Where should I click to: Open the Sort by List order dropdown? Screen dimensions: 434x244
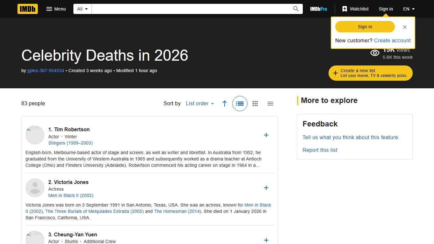pos(200,103)
